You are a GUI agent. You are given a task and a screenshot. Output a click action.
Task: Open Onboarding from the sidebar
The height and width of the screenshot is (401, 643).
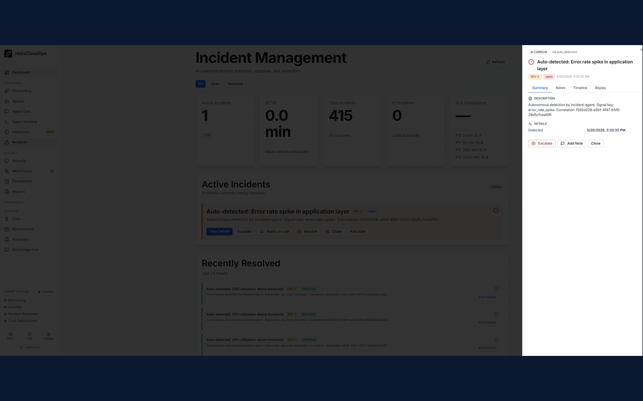pyautogui.click(x=29, y=91)
